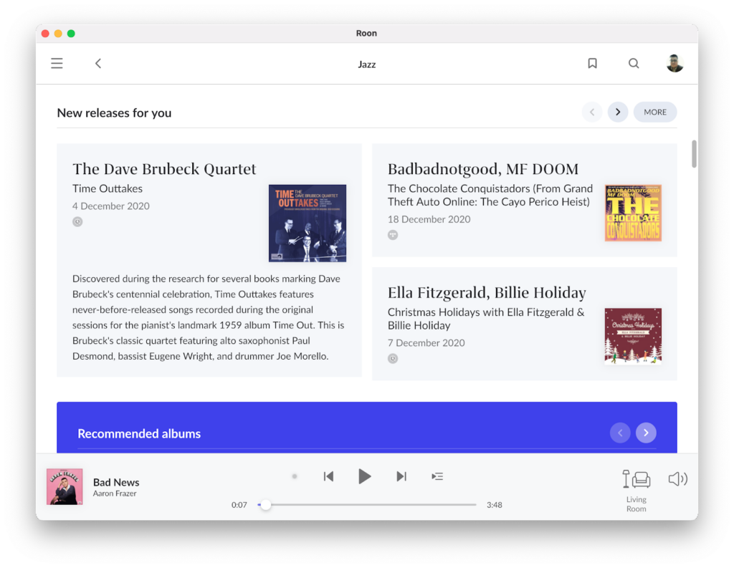Image resolution: width=734 pixels, height=568 pixels.
Task: Open the Aaron Frazer artist name
Action: point(115,494)
